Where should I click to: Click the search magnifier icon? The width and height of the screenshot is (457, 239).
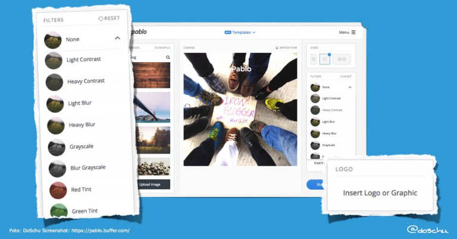pyautogui.click(x=168, y=57)
